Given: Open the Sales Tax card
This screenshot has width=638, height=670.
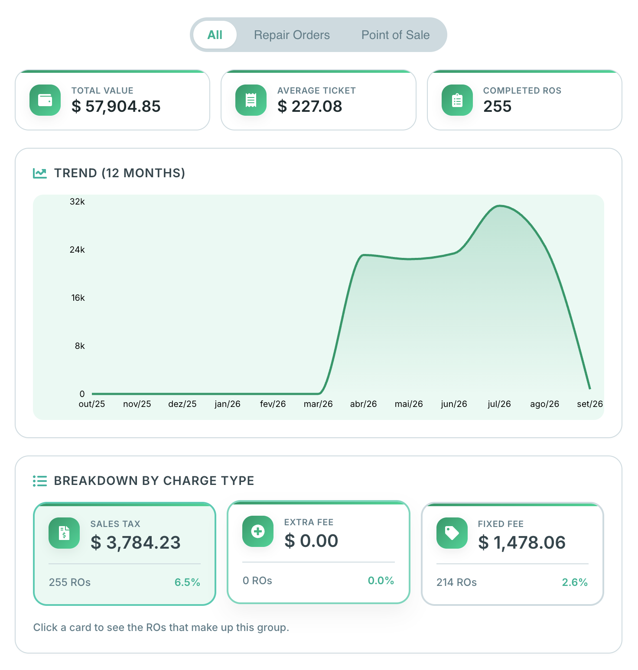Looking at the screenshot, I should tap(124, 554).
